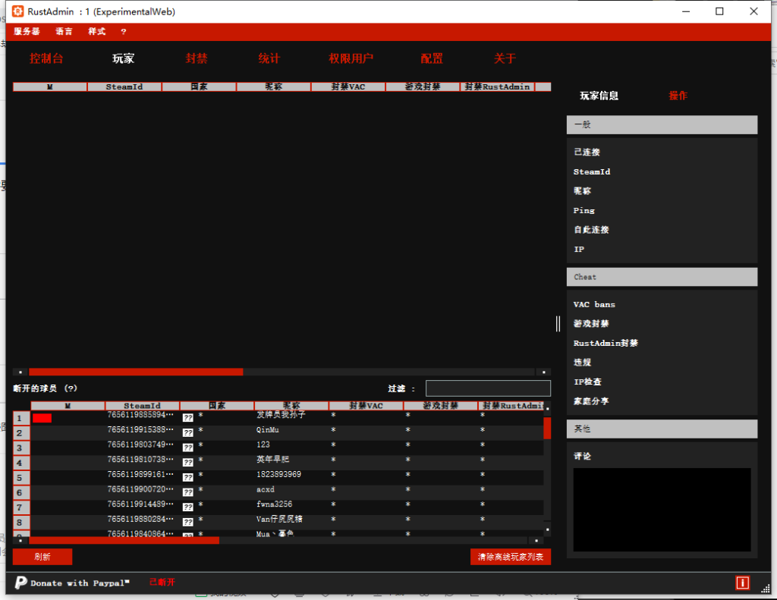
Task: Click down arrow of disconnected list vertical scrollbar
Action: 548,529
